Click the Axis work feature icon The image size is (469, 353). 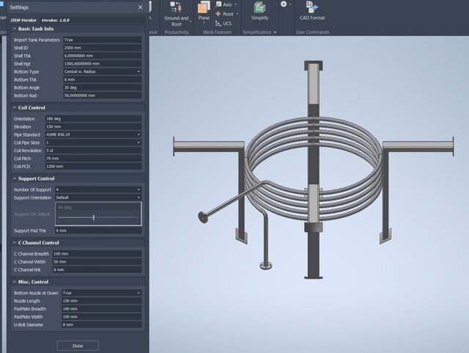coord(218,4)
